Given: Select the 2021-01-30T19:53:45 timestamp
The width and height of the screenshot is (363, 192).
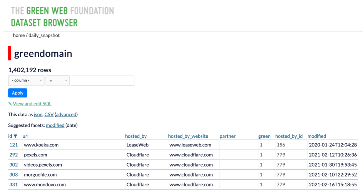Looking at the screenshot, I should pos(333,164).
